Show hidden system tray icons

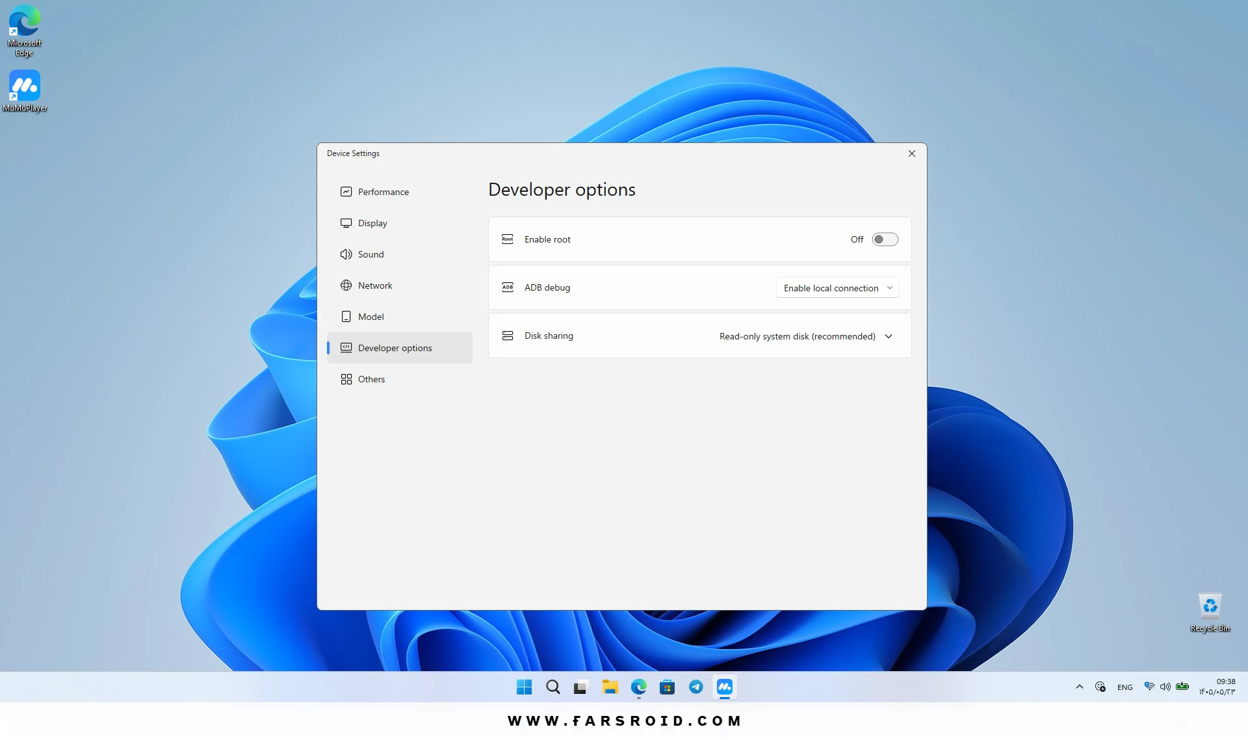pos(1080,687)
